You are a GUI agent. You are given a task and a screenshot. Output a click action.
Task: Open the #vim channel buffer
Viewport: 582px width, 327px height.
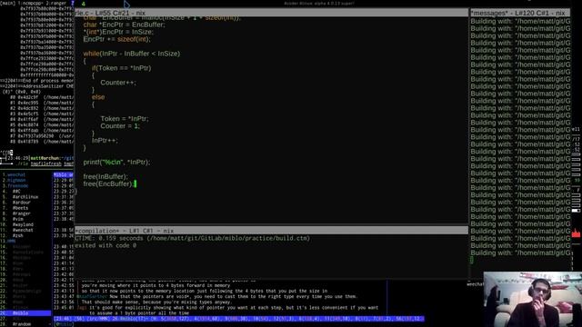(x=18, y=219)
